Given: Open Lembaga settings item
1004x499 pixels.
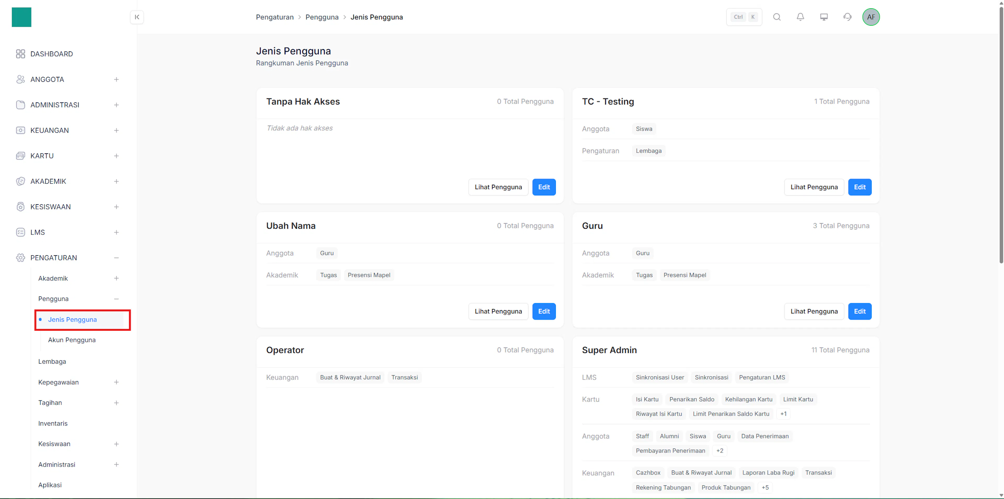Looking at the screenshot, I should pos(52,362).
